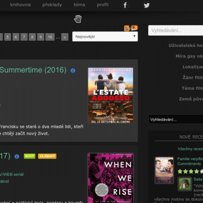Open the profil menu item
203x203 pixels.
pyautogui.click(x=103, y=5)
